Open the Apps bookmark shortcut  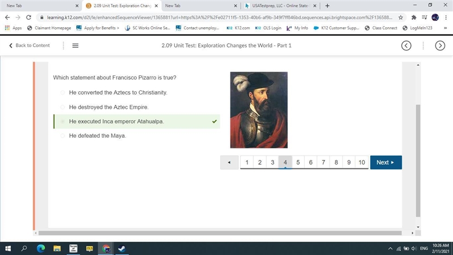(x=13, y=28)
